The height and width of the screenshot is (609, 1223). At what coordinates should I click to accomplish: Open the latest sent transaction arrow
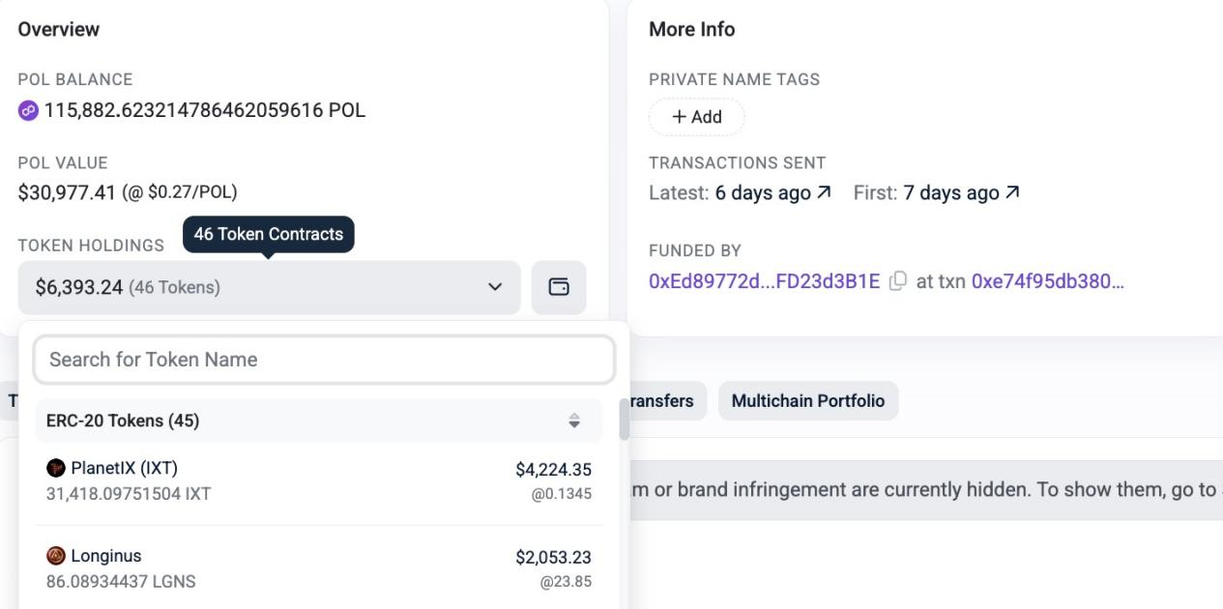tap(824, 193)
